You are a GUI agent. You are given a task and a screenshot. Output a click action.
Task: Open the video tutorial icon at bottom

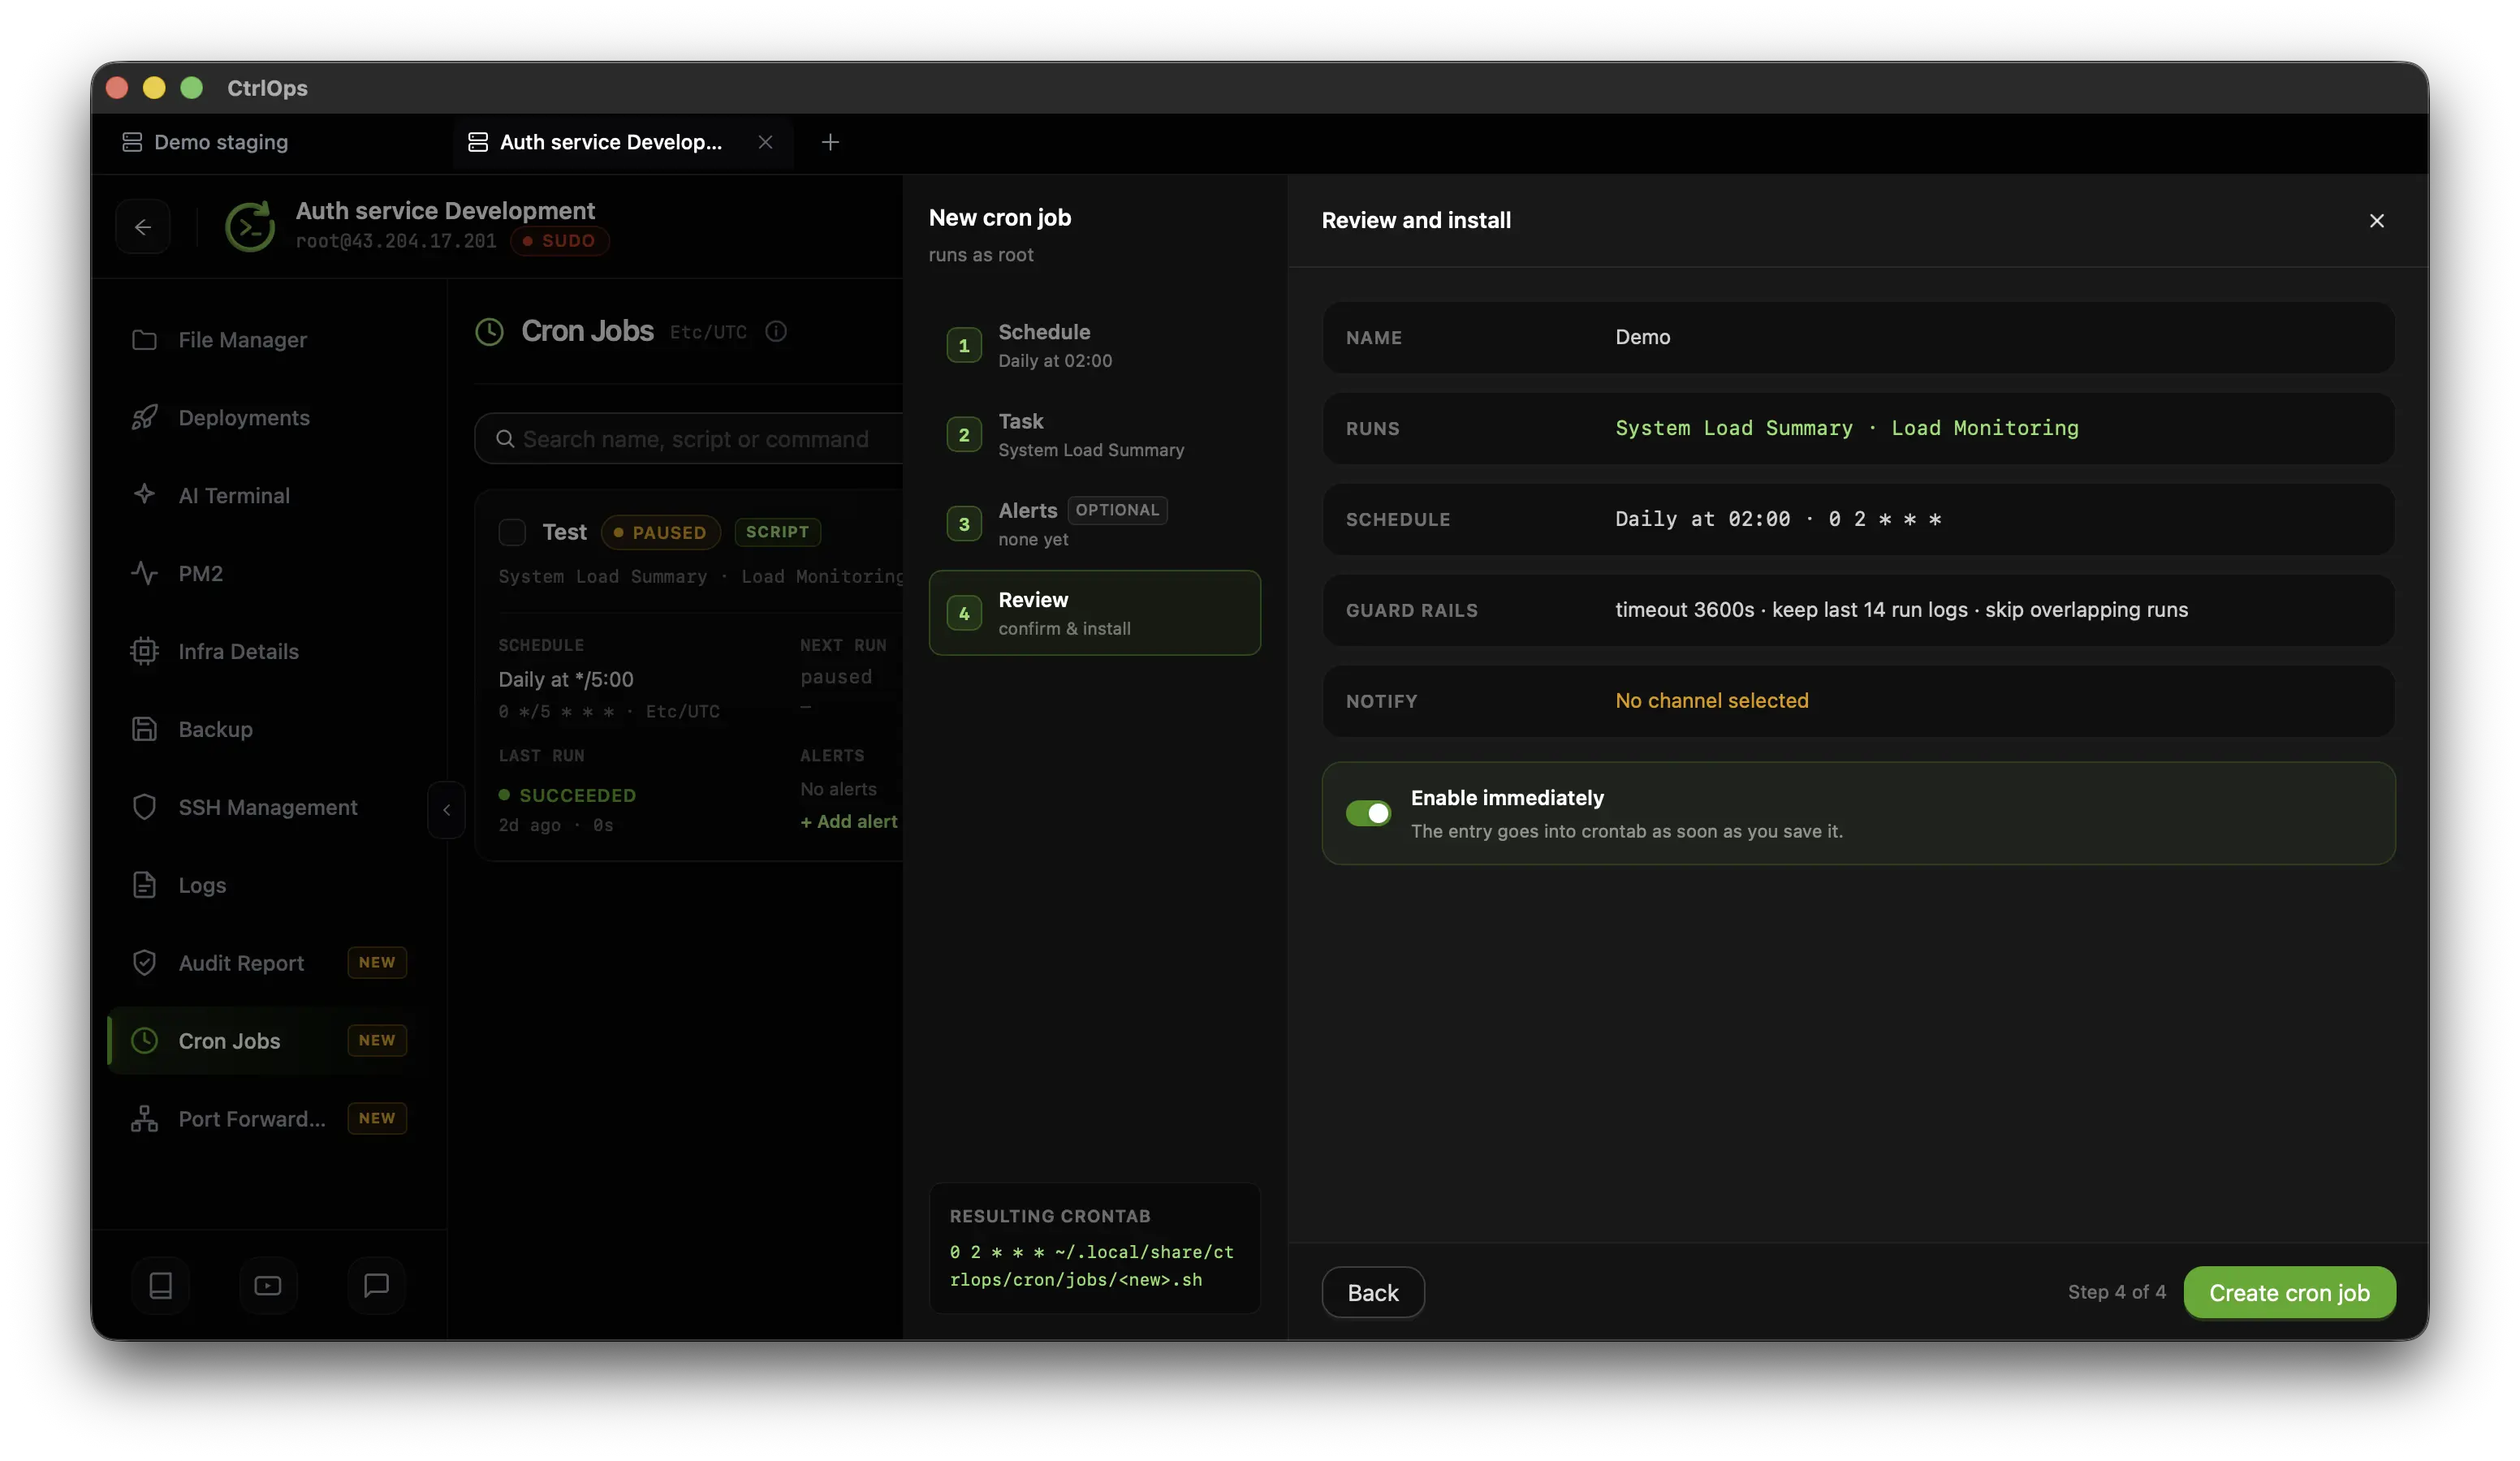(x=268, y=1287)
